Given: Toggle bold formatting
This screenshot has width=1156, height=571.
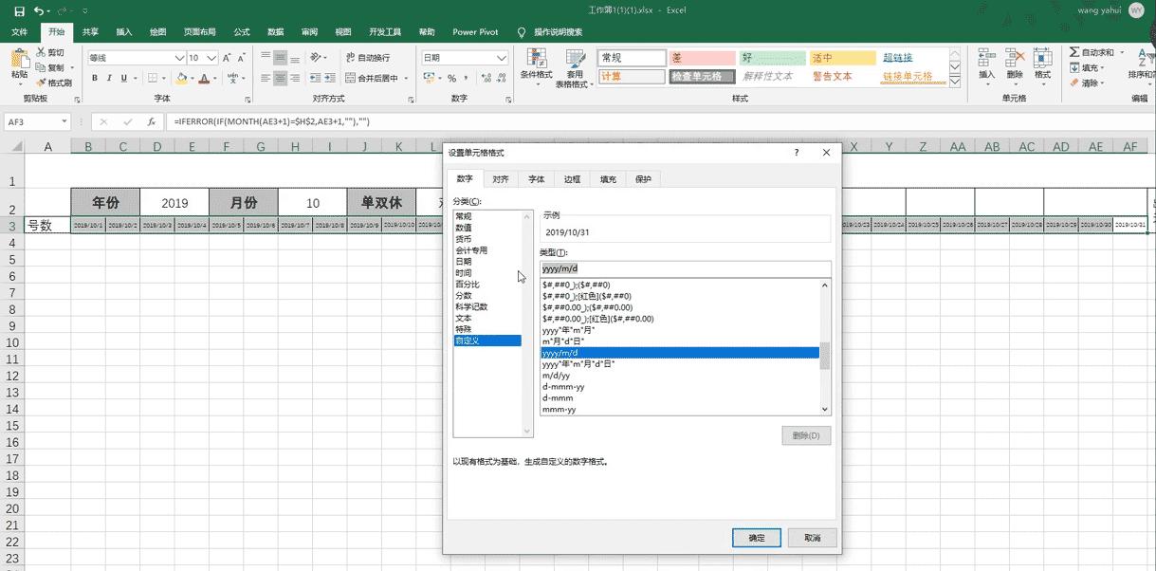Looking at the screenshot, I should point(95,78).
